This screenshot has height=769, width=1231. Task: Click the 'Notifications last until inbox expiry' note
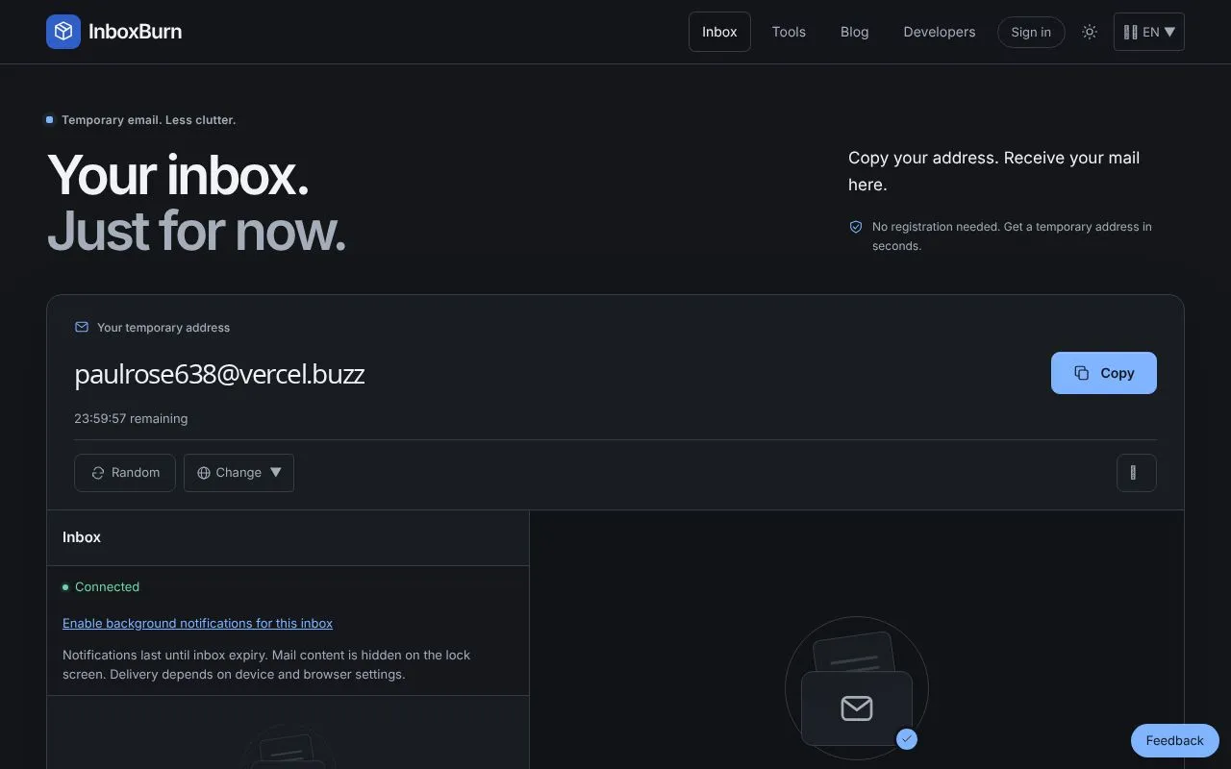coord(266,664)
